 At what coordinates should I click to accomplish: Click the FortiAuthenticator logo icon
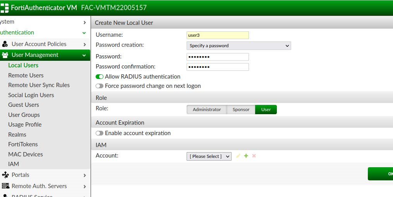point(5,7)
